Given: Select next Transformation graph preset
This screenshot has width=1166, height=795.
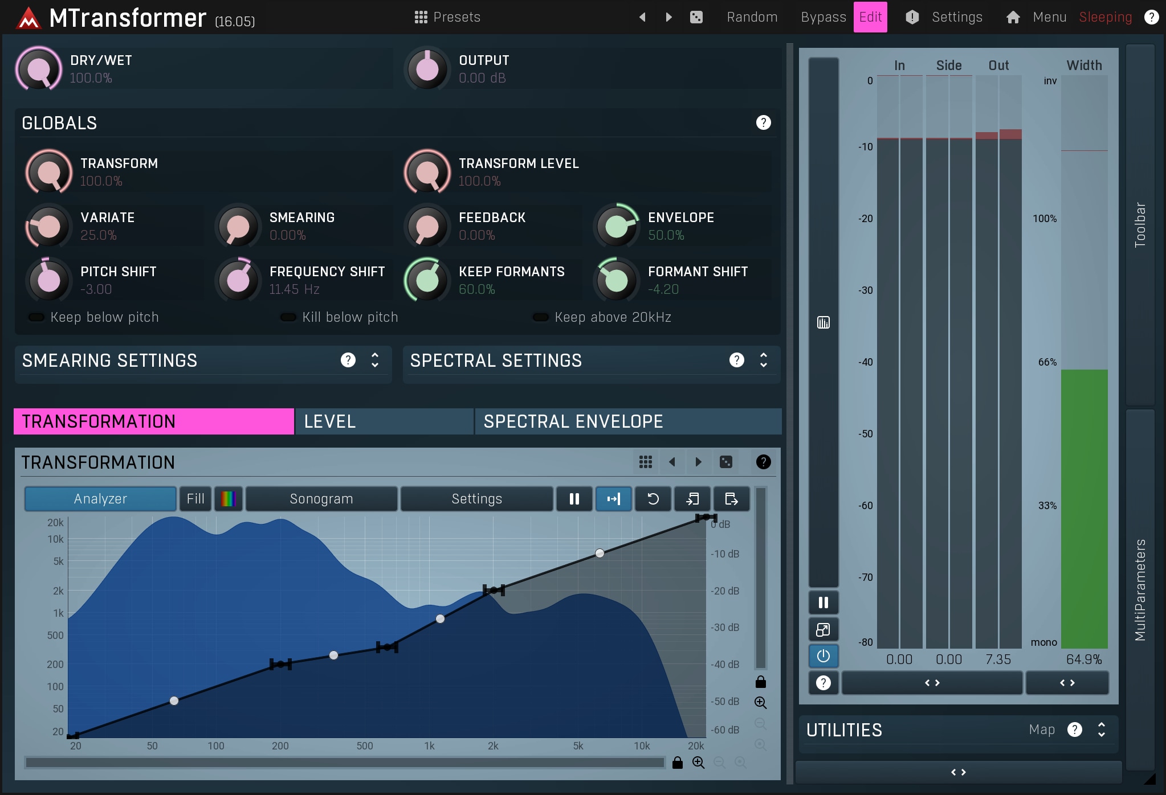Looking at the screenshot, I should [699, 462].
